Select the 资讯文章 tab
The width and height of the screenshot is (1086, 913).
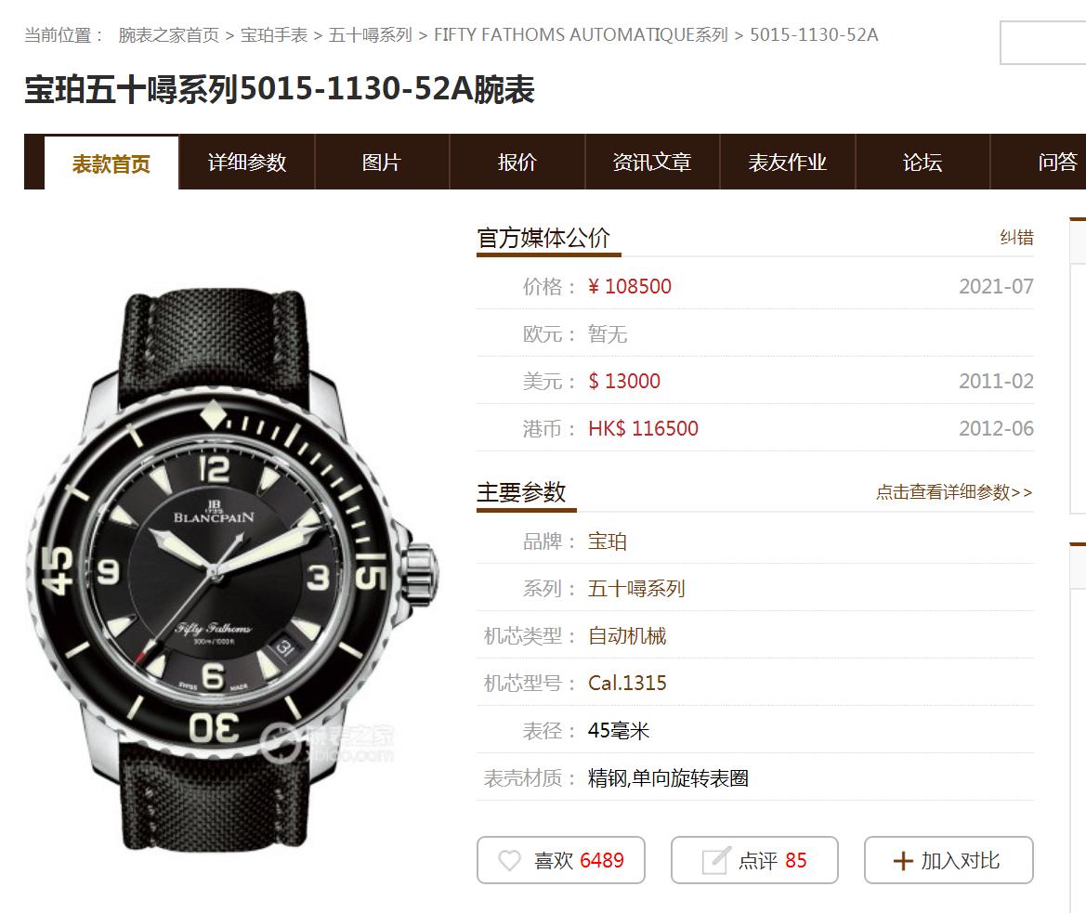652,162
